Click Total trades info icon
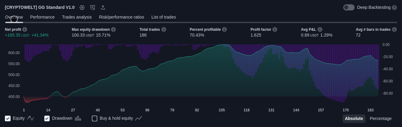 (164, 30)
